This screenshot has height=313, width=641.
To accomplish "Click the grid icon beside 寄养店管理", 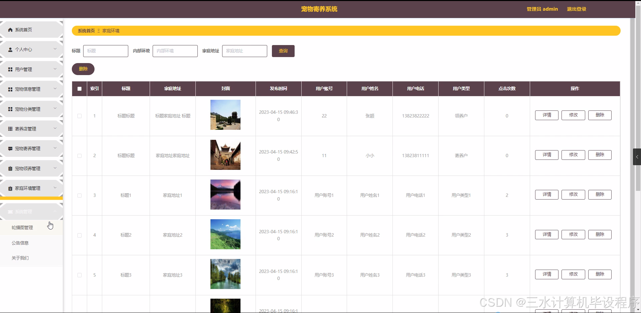I will pyautogui.click(x=10, y=129).
